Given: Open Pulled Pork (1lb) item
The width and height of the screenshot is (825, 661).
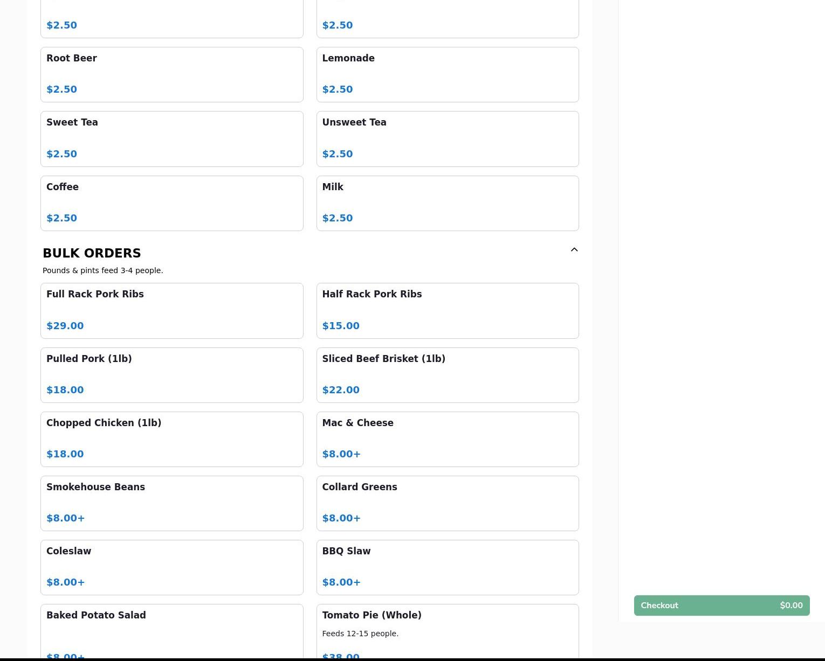Looking at the screenshot, I should tap(171, 375).
